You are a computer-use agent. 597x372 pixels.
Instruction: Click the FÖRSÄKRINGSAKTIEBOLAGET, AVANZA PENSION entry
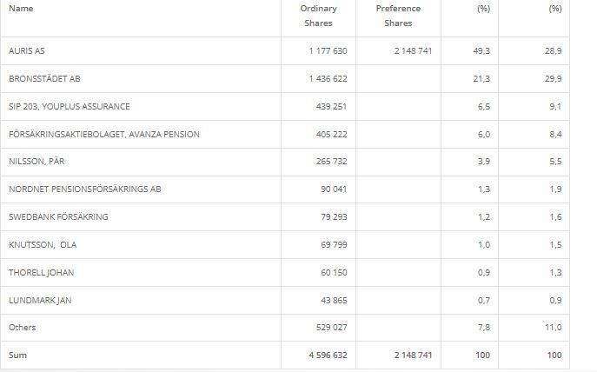[104, 135]
